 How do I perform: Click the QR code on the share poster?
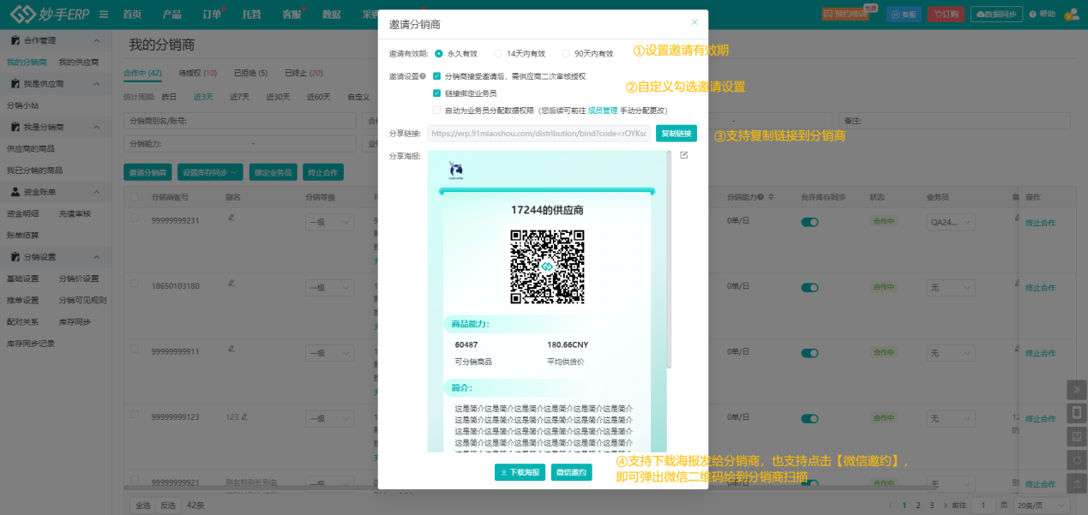[547, 266]
